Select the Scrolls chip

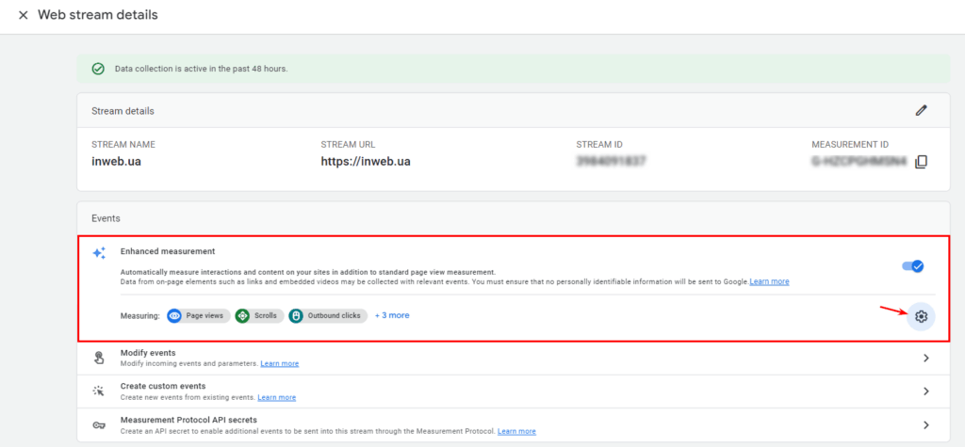pyautogui.click(x=259, y=315)
